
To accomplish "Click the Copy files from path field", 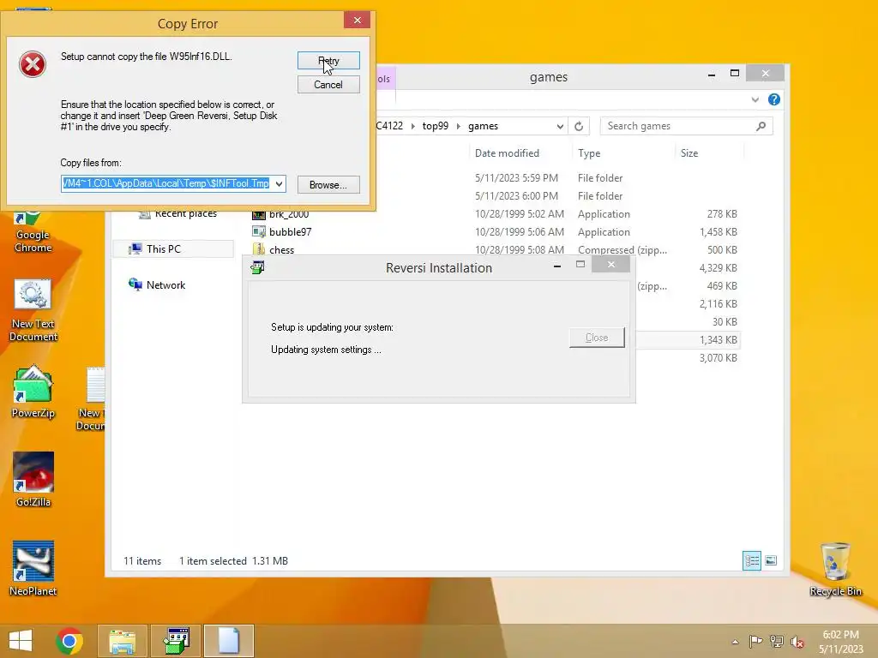I will coord(167,183).
